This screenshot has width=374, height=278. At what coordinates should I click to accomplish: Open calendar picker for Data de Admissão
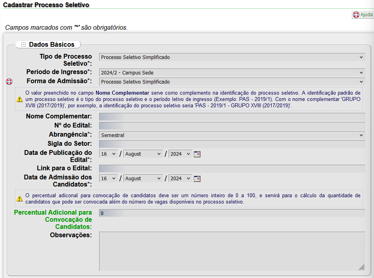pos(197,179)
